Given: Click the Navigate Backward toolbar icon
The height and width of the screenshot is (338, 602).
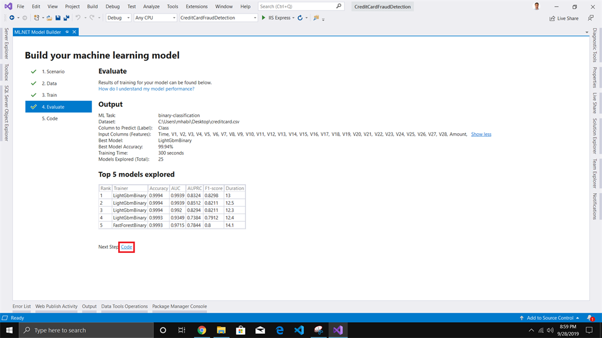Looking at the screenshot, I should (x=12, y=18).
